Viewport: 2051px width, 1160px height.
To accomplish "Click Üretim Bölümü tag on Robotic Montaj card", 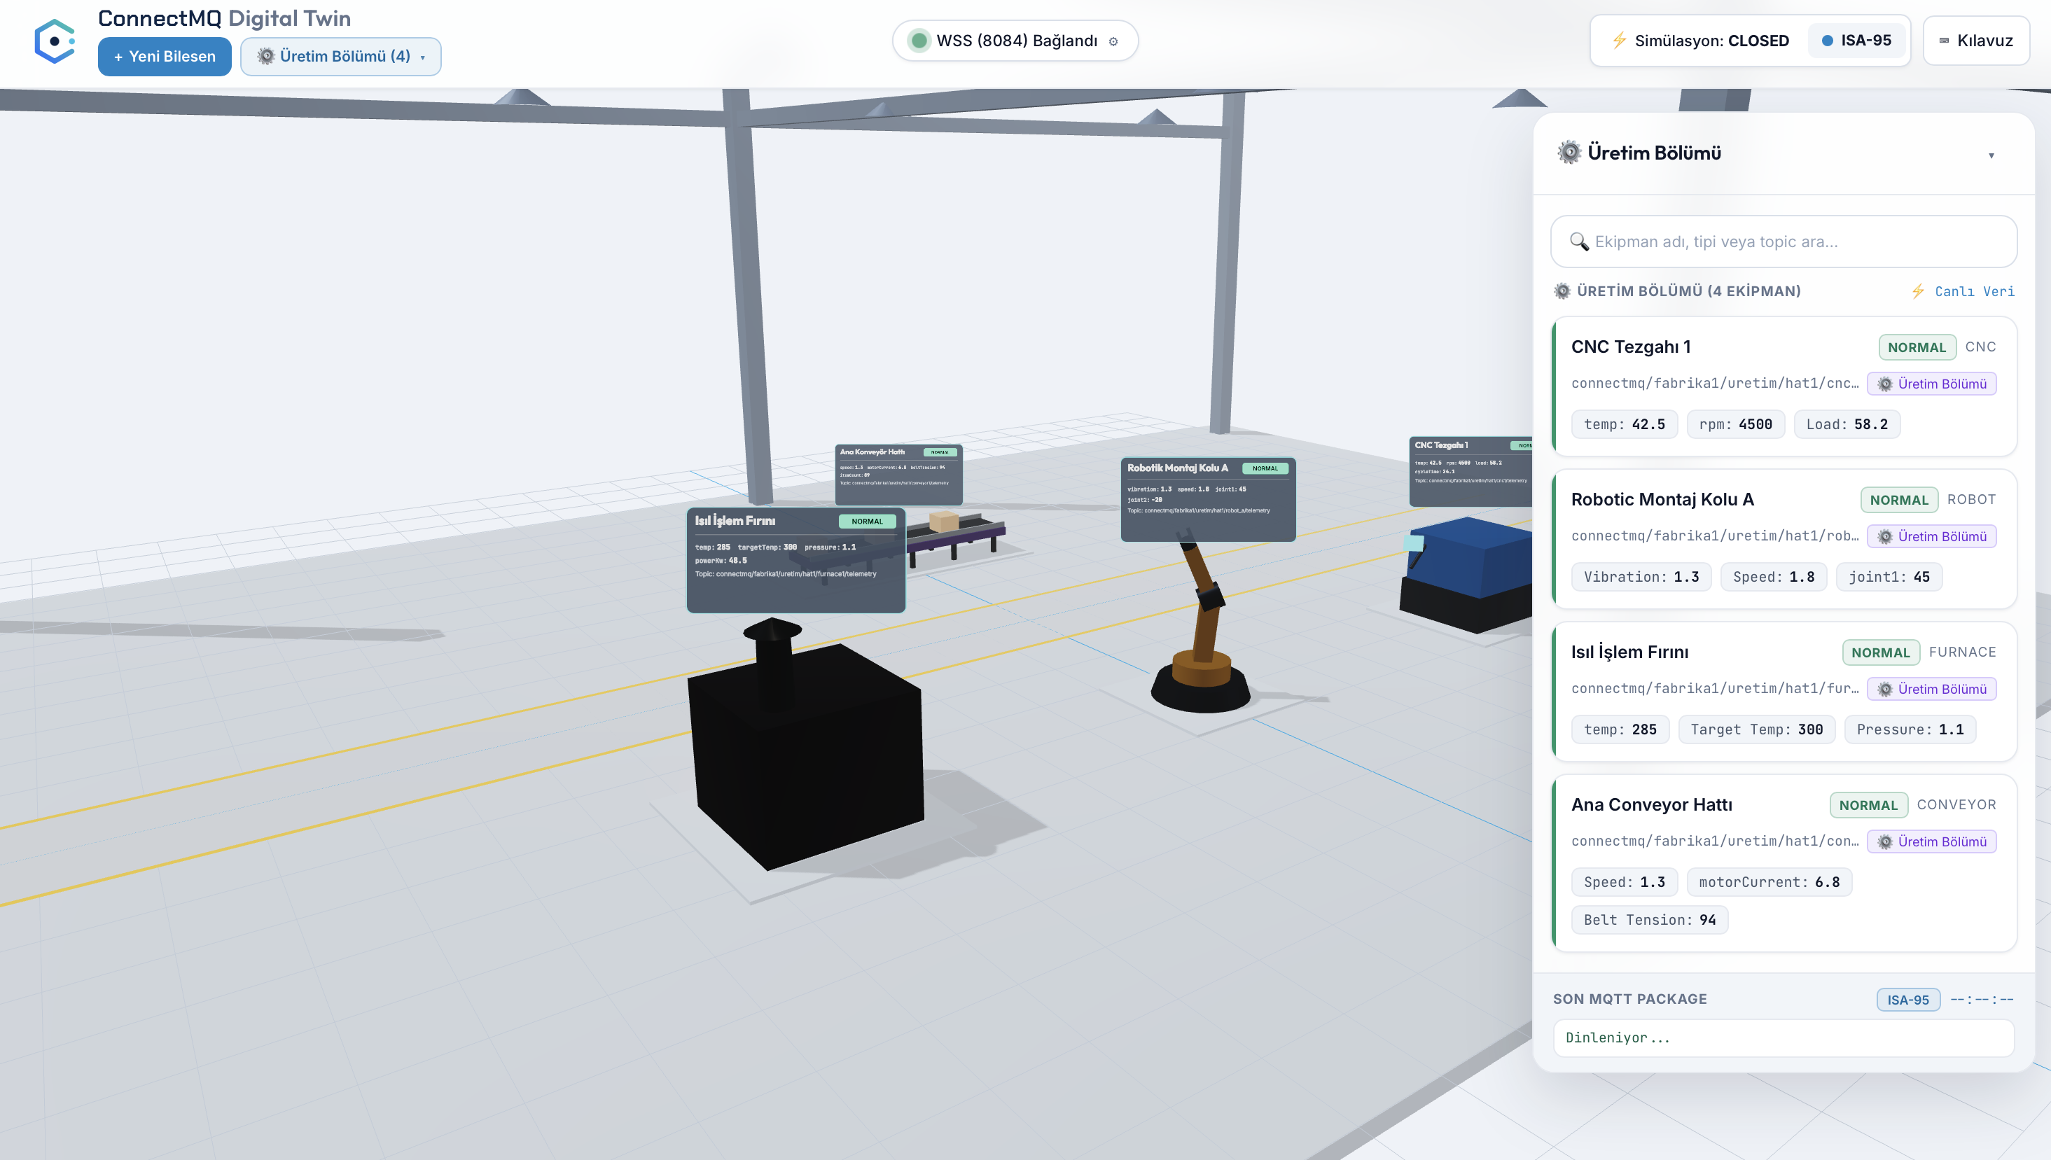I will [x=1931, y=536].
